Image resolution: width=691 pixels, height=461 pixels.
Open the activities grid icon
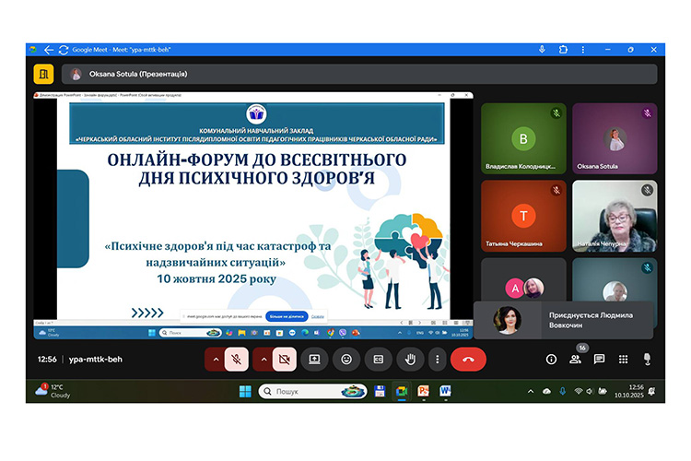click(x=623, y=360)
